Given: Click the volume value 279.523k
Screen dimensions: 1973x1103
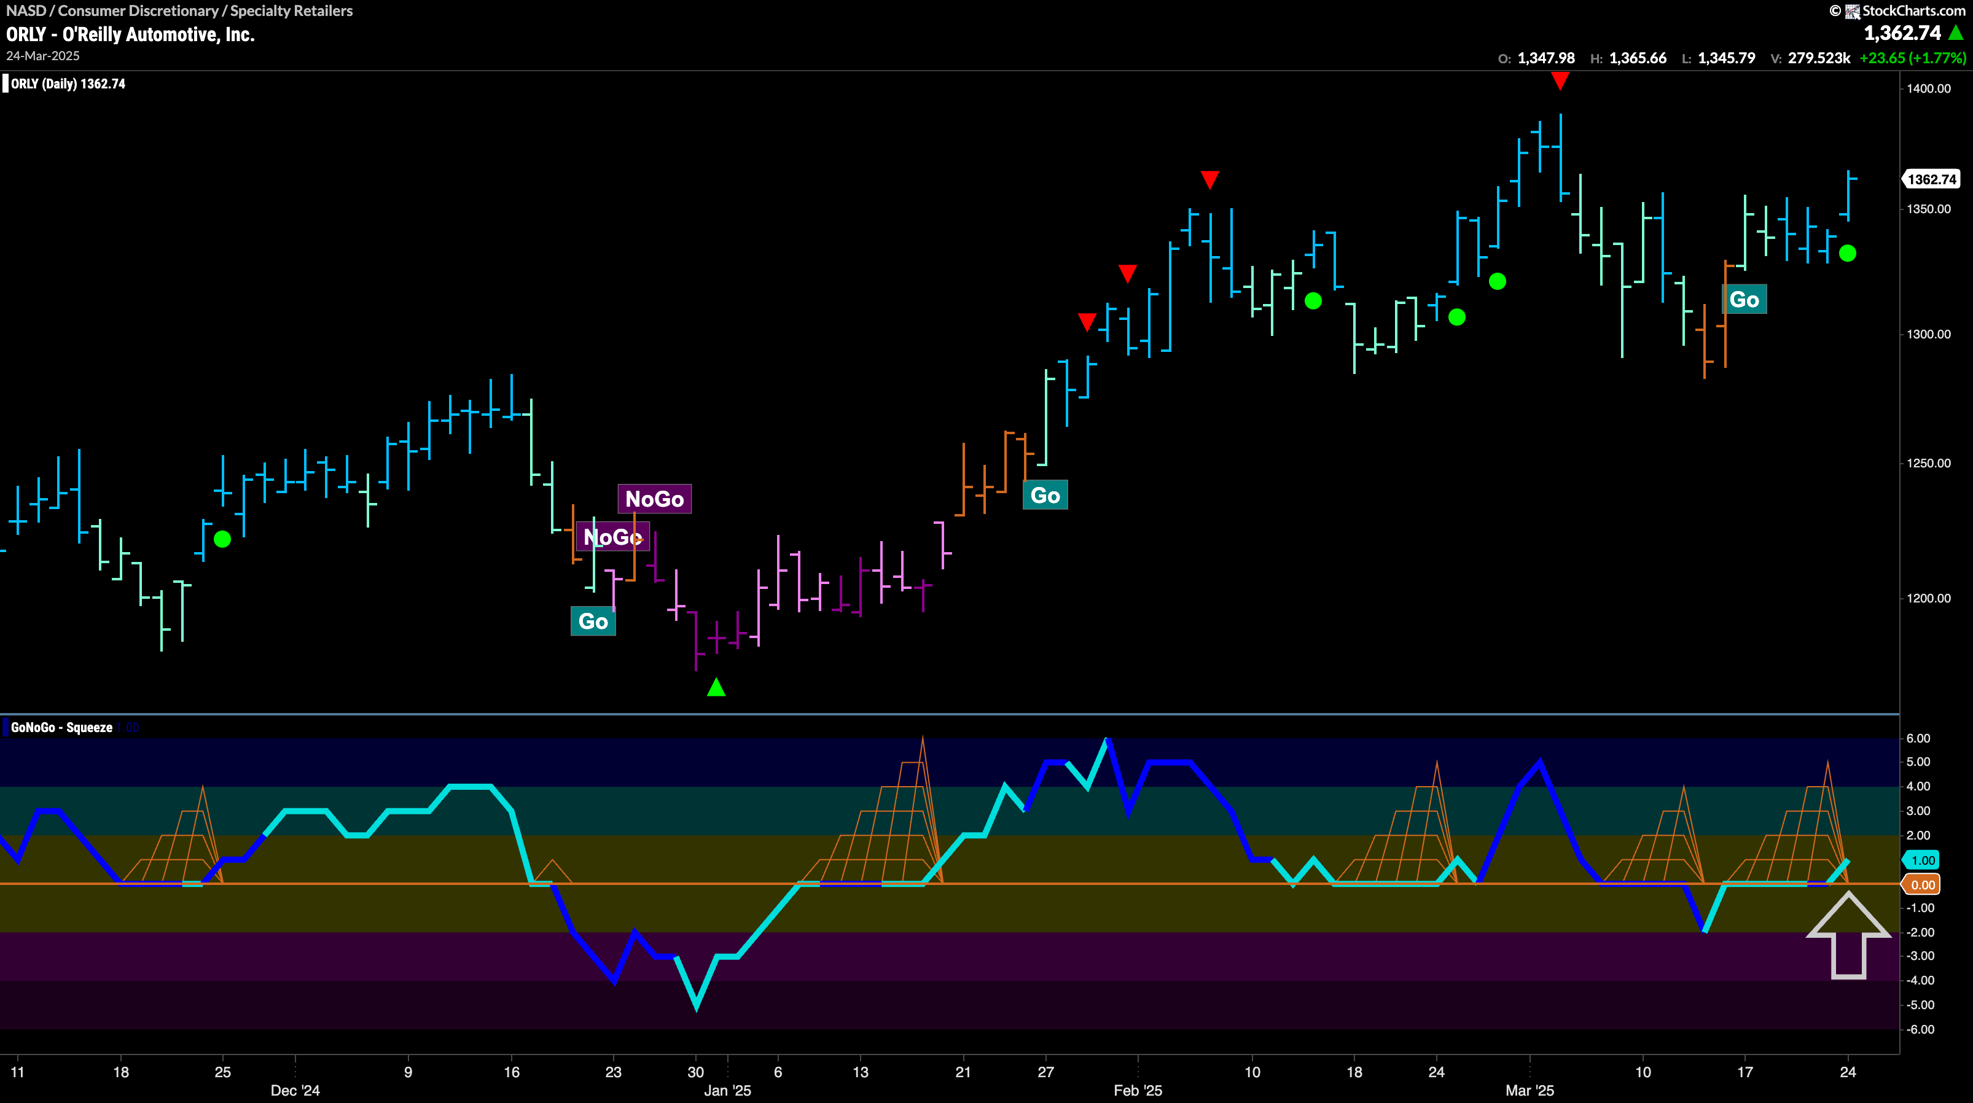Looking at the screenshot, I should point(1819,58).
